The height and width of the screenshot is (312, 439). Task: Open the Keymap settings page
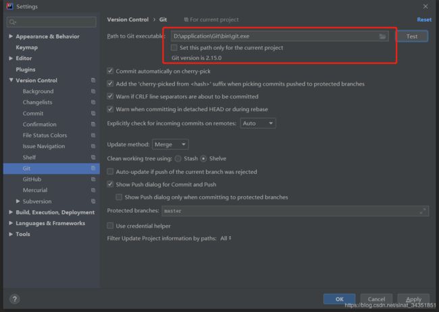[26, 47]
